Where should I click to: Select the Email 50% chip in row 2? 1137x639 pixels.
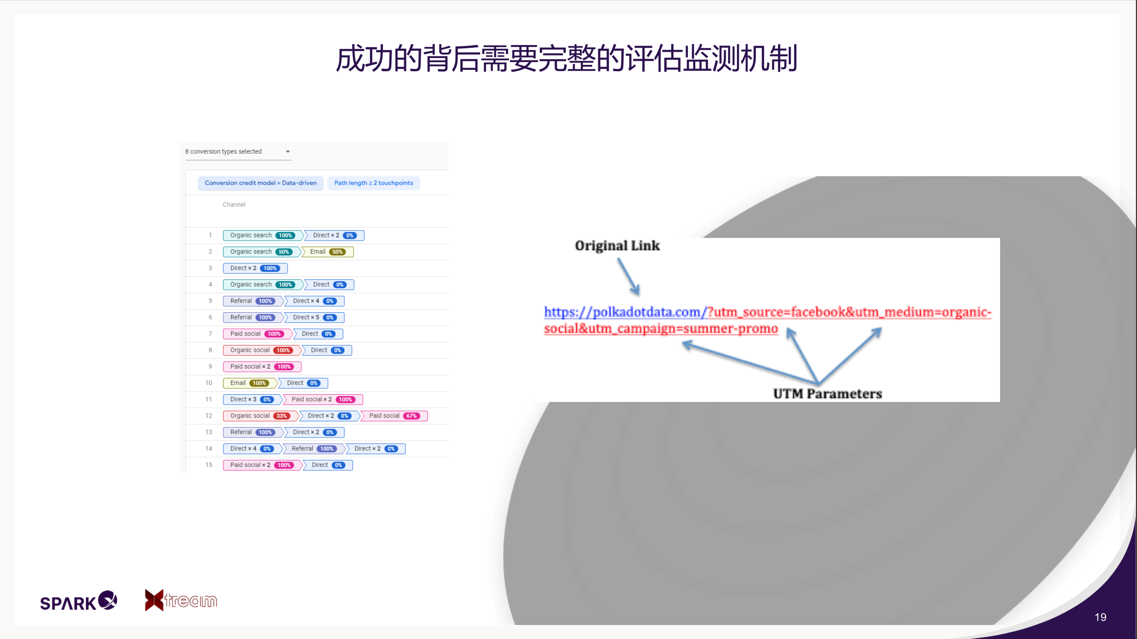(328, 252)
